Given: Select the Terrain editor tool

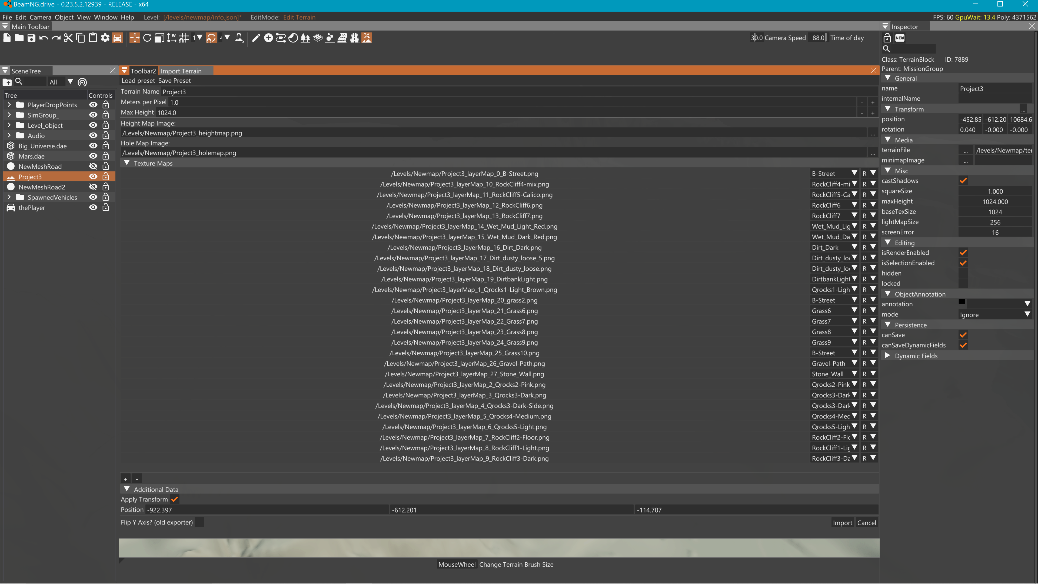Looking at the screenshot, I should [367, 38].
